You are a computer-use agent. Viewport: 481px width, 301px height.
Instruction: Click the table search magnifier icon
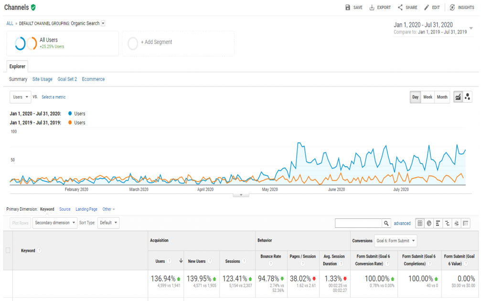tap(387, 223)
